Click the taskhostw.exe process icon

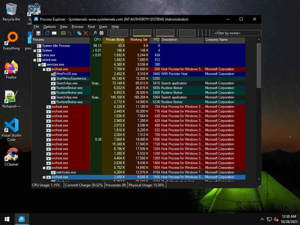(x=53, y=173)
